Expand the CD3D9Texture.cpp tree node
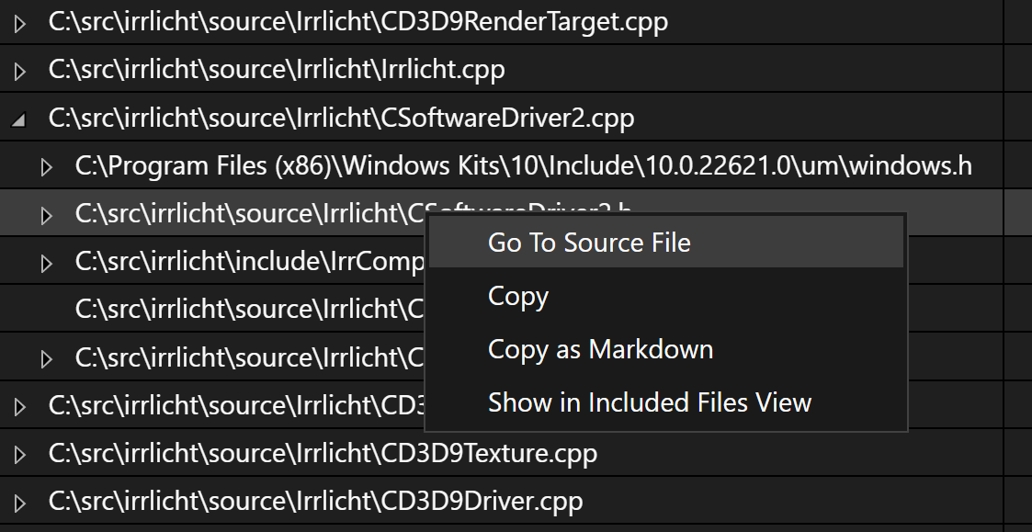The image size is (1032, 532). tap(20, 455)
